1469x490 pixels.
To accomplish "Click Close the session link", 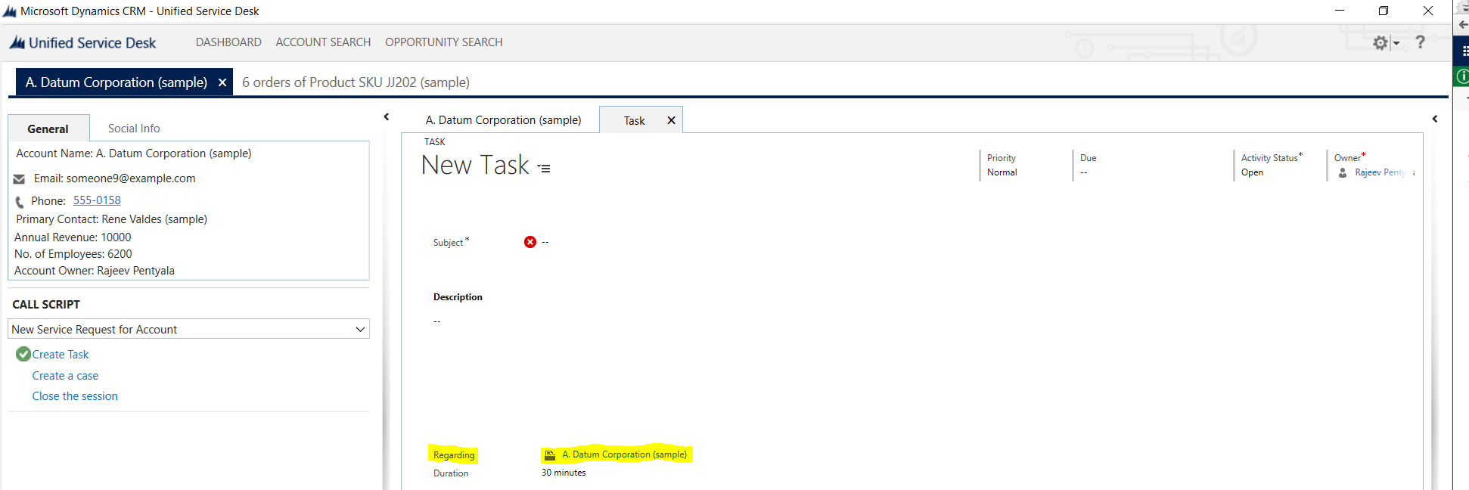I will point(75,396).
